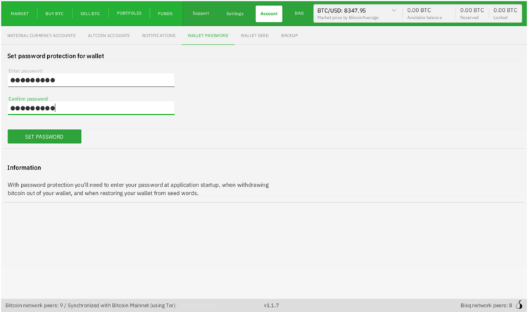Open Settings in top navigation
This screenshot has width=528, height=312.
pos(234,13)
